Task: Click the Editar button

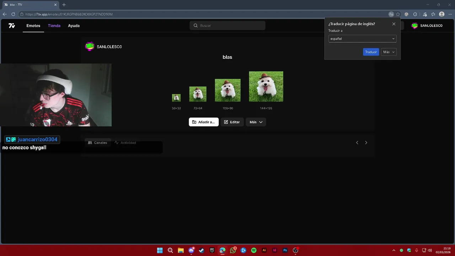Action: pyautogui.click(x=232, y=122)
